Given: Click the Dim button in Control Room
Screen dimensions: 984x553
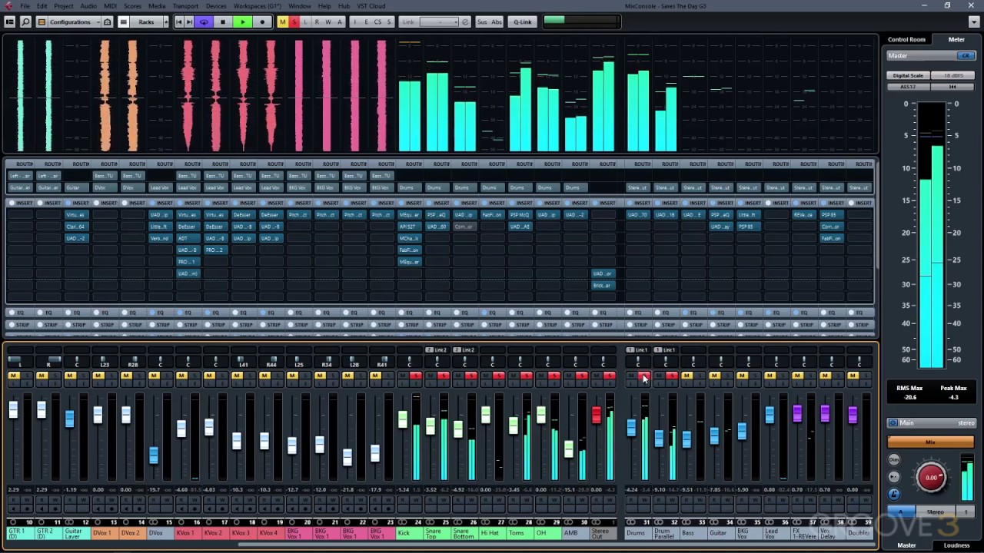Looking at the screenshot, I should coord(894,459).
